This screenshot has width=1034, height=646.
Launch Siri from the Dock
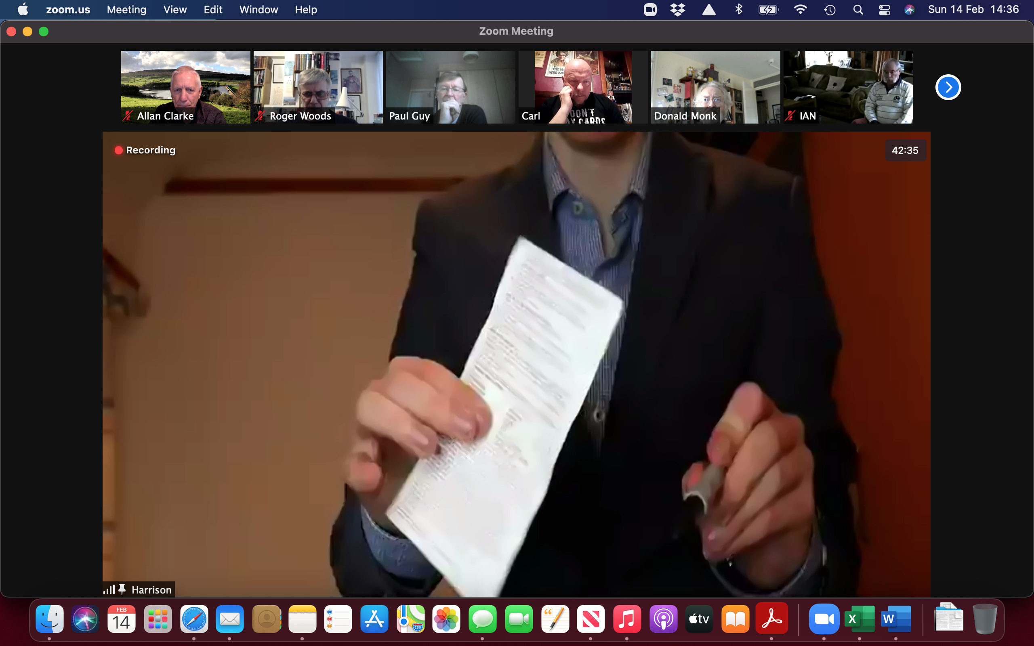[86, 619]
